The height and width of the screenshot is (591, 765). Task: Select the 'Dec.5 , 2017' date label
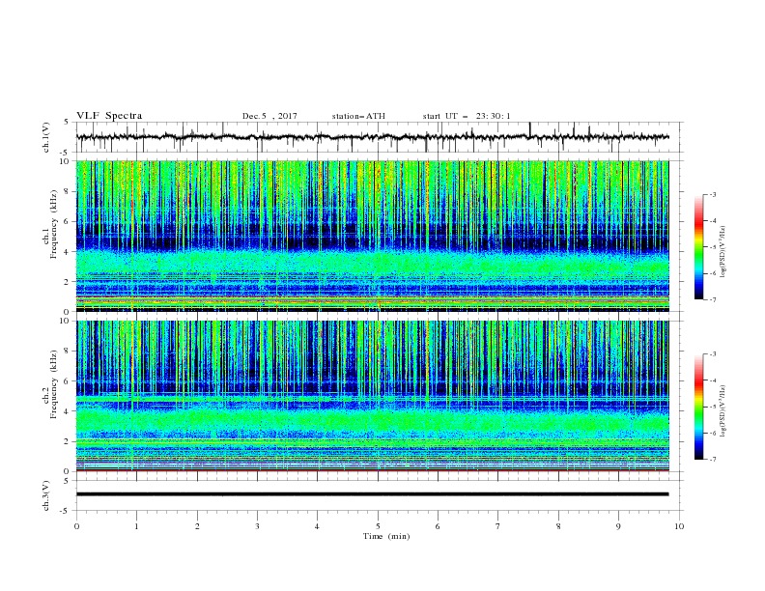coord(269,116)
